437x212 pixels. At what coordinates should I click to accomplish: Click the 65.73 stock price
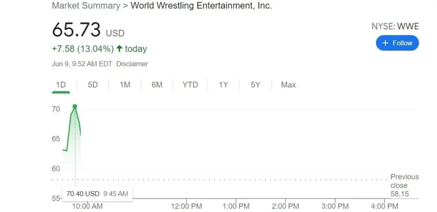tap(76, 30)
